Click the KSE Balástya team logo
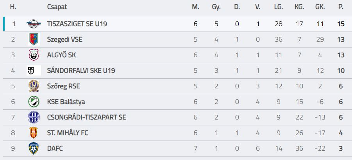Viewport: 352px width, 160px height. click(x=34, y=102)
